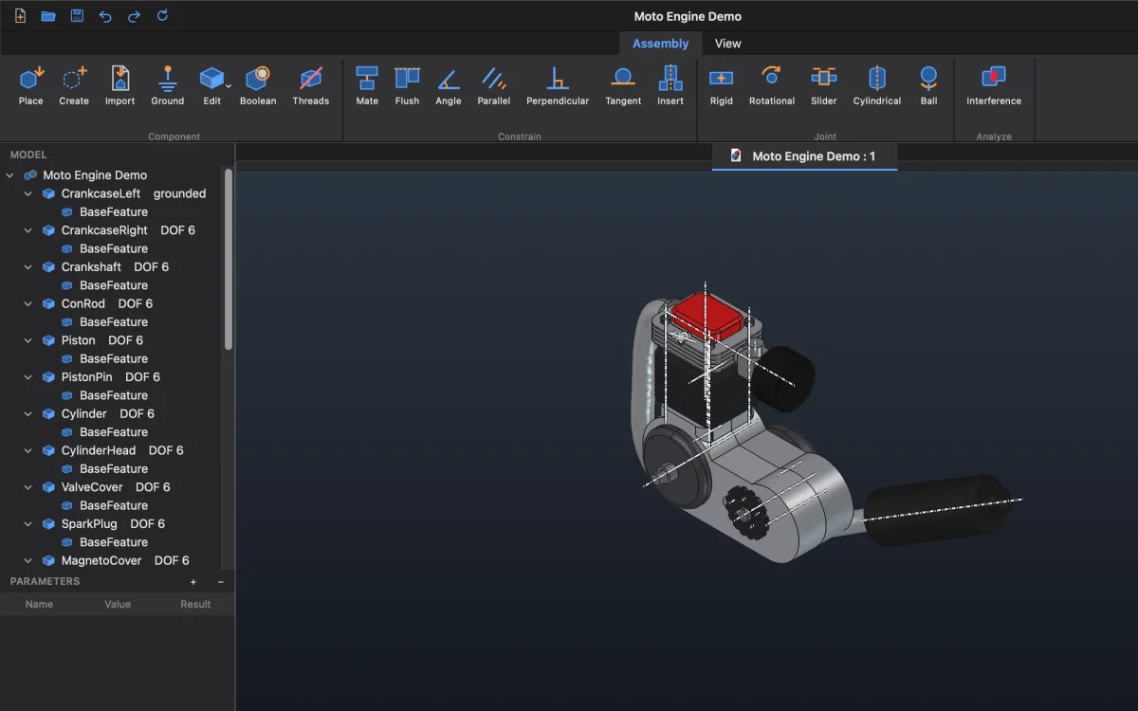Click the Boolean operation icon
This screenshot has width=1138, height=711.
[x=258, y=85]
